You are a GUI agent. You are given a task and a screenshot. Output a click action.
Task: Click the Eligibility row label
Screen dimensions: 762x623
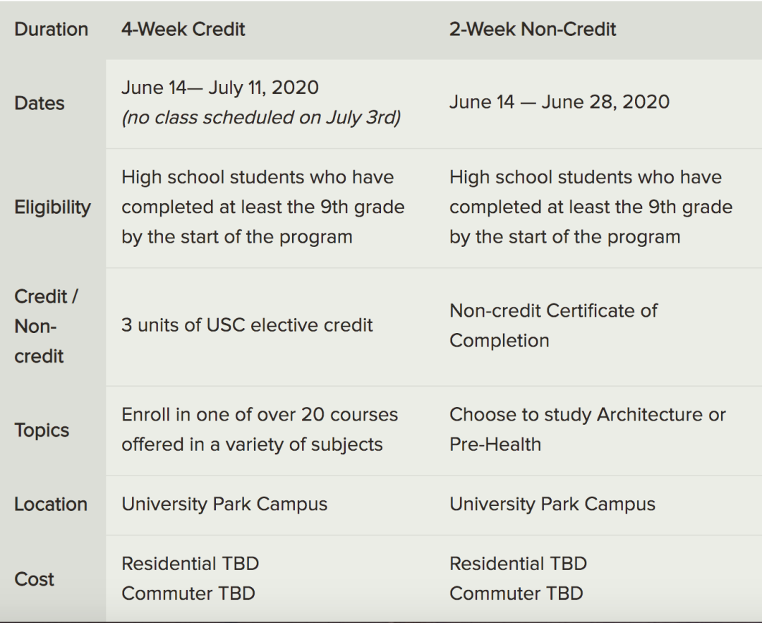[x=52, y=207]
